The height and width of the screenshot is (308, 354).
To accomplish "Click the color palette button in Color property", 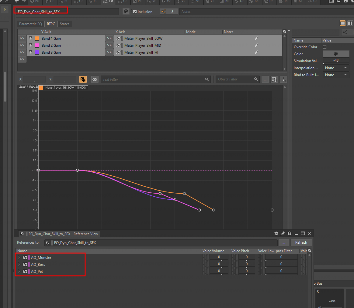I will (x=336, y=54).
